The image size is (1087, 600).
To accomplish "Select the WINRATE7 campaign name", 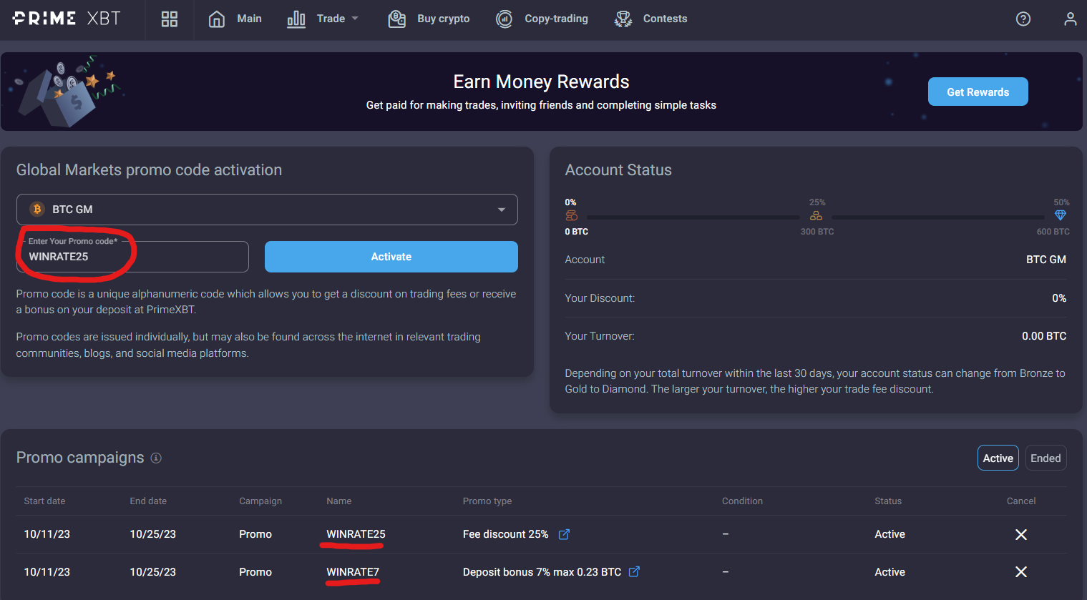I will (x=353, y=572).
